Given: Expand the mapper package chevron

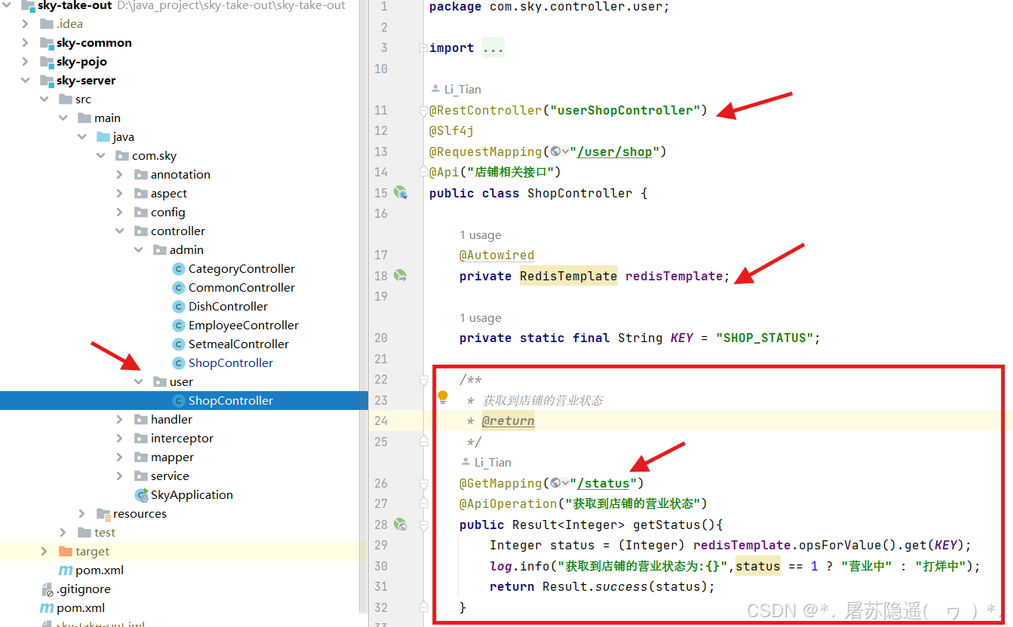Looking at the screenshot, I should point(120,457).
